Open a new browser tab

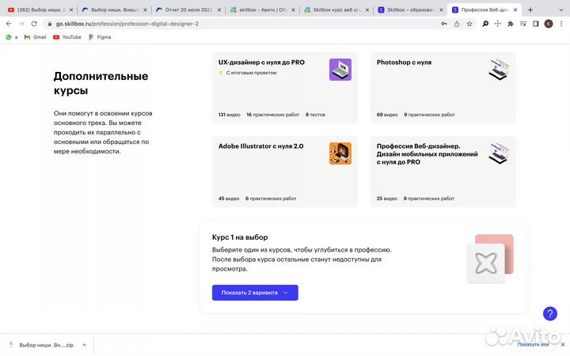point(530,9)
